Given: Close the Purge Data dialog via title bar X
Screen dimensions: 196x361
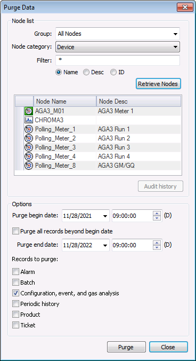Looking at the screenshot, I should pyautogui.click(x=185, y=7).
